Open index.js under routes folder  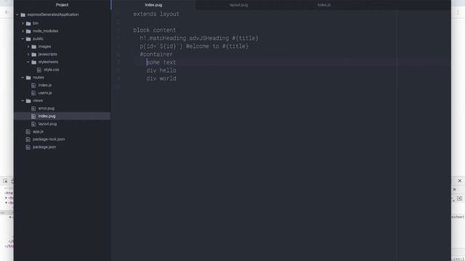pyautogui.click(x=45, y=86)
